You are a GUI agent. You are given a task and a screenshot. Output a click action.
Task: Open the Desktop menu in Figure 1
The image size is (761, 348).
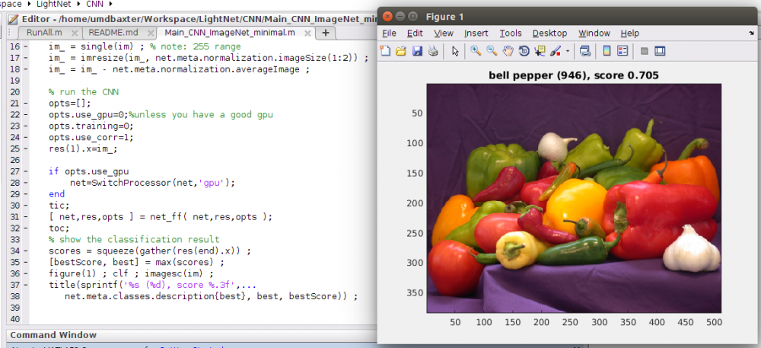(550, 33)
